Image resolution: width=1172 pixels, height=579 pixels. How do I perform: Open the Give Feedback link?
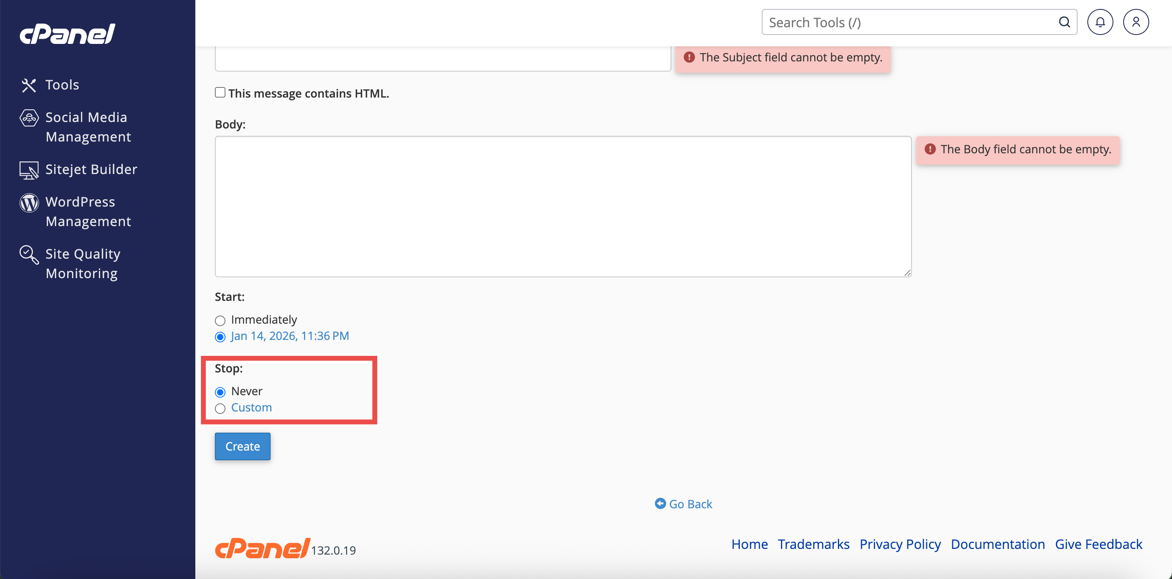click(x=1098, y=544)
